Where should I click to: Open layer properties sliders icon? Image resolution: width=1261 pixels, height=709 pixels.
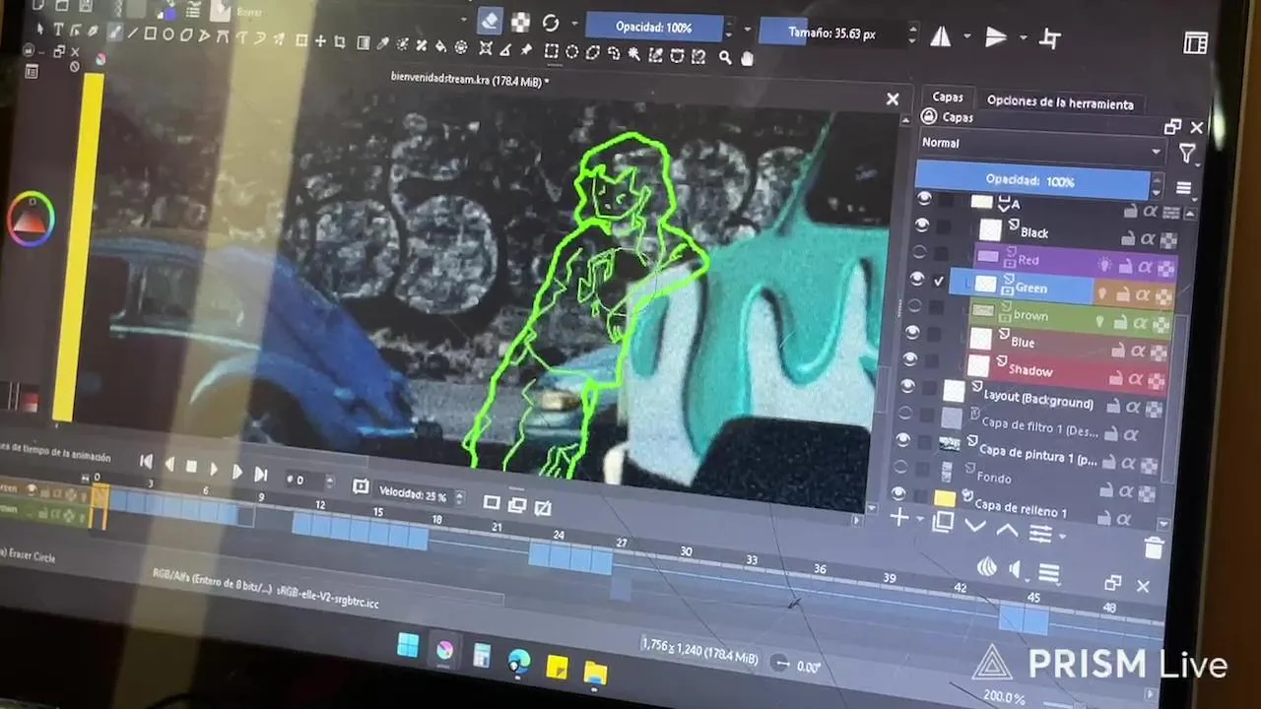[1039, 534]
